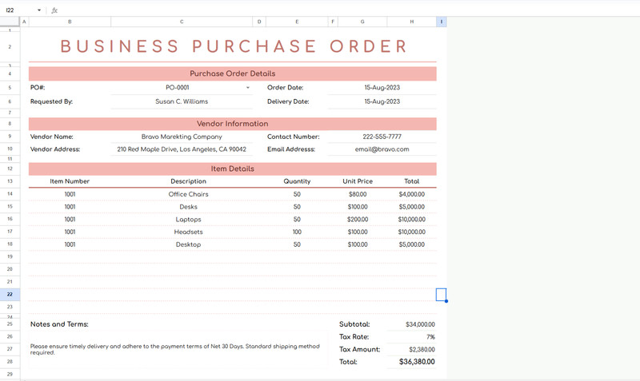
Task: Click the 'Quantity' column heading
Action: coord(297,181)
